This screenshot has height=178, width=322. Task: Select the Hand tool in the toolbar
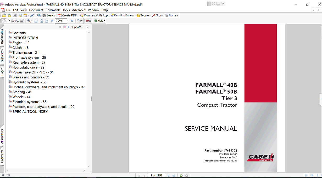[4, 21]
